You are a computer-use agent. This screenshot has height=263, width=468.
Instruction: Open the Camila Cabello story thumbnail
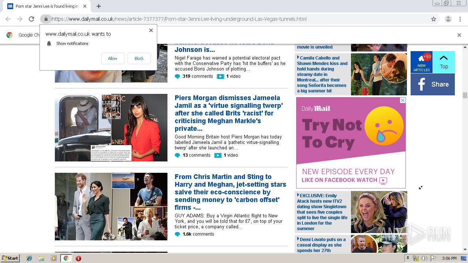[x=379, y=74]
